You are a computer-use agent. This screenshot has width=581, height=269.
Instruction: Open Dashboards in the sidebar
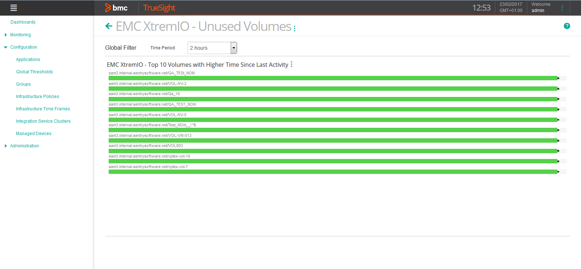(x=23, y=22)
